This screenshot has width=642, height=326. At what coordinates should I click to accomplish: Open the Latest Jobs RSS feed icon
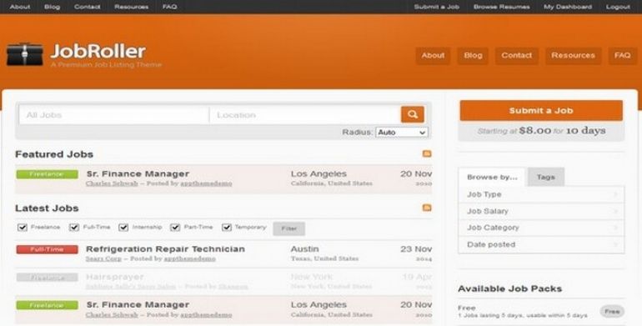[x=427, y=208]
